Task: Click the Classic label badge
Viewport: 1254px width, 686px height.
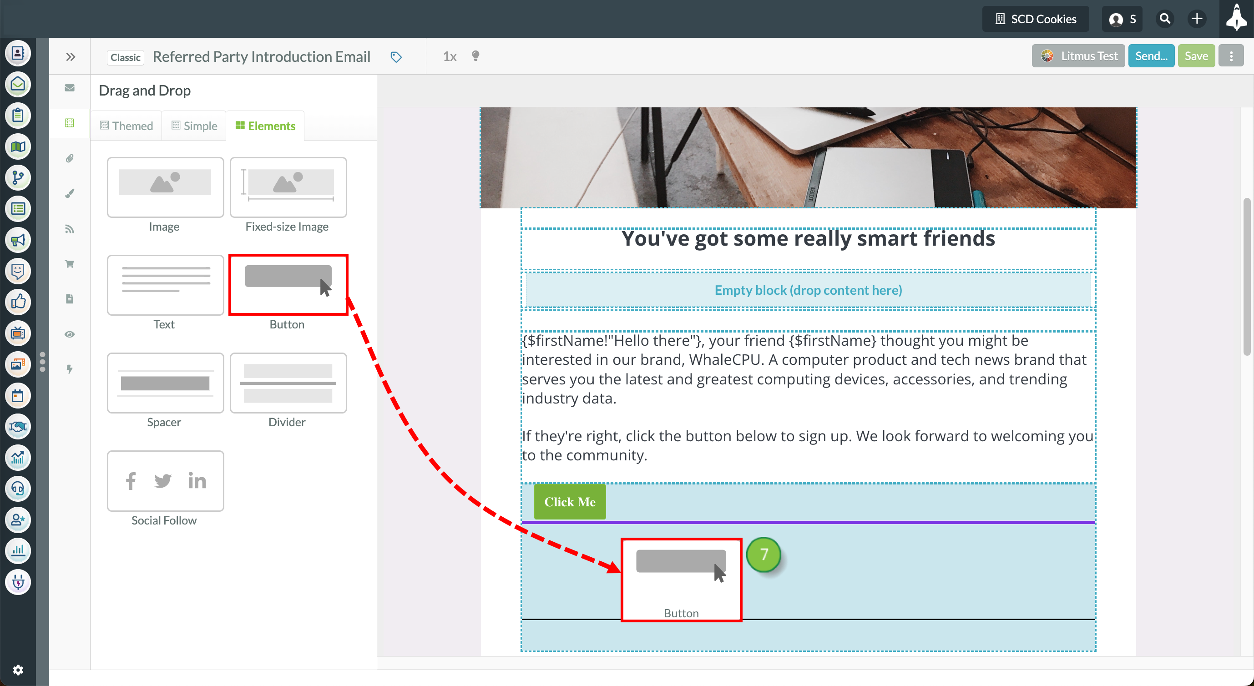Action: [126, 57]
